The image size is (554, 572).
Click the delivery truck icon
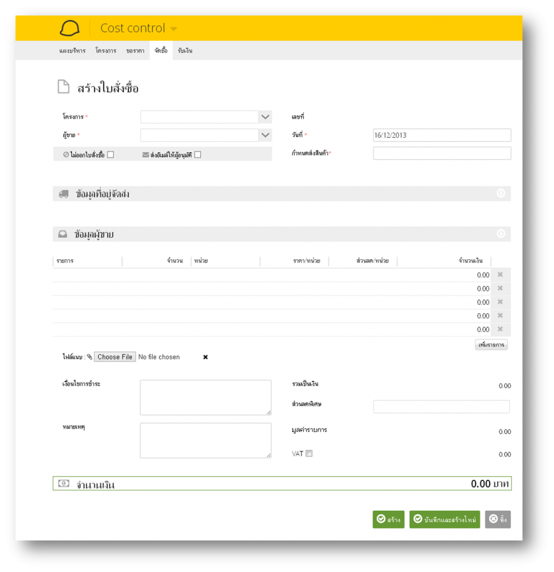[64, 194]
